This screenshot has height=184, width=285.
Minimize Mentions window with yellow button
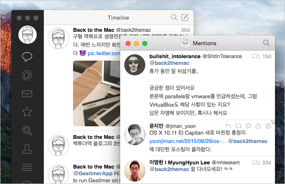pos(136,43)
